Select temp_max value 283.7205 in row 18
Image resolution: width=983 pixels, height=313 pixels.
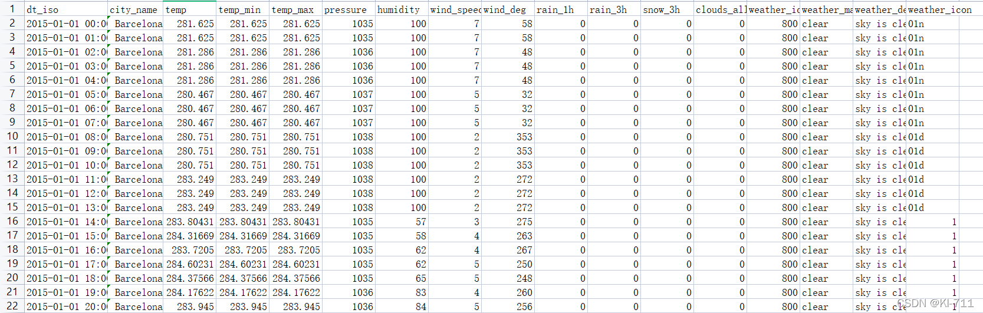[295, 250]
